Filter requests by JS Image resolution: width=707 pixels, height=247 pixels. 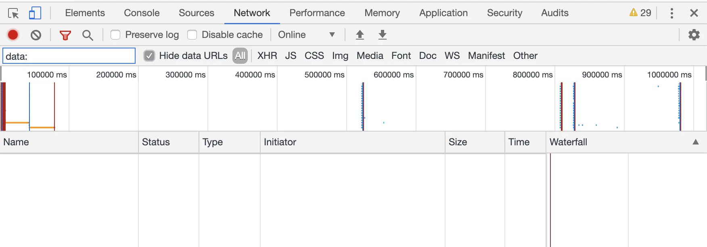click(x=291, y=56)
